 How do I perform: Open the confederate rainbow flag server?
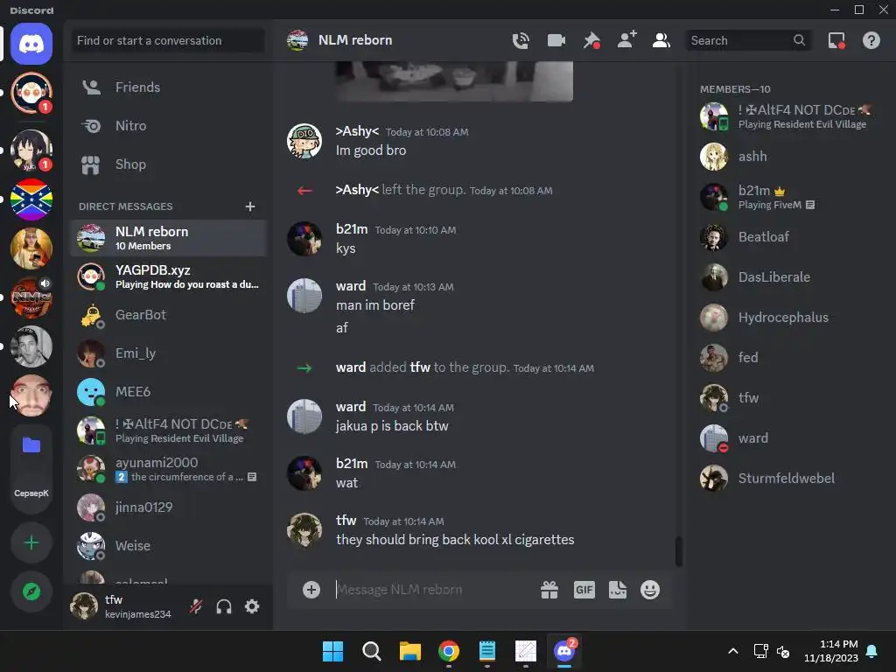click(31, 199)
